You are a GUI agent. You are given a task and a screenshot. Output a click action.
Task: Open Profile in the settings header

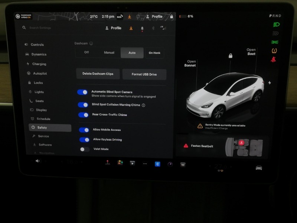(113, 28)
